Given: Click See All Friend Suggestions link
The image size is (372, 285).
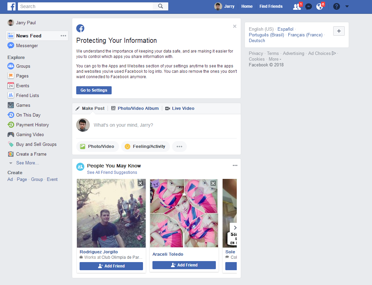Looking at the screenshot, I should pos(112,172).
